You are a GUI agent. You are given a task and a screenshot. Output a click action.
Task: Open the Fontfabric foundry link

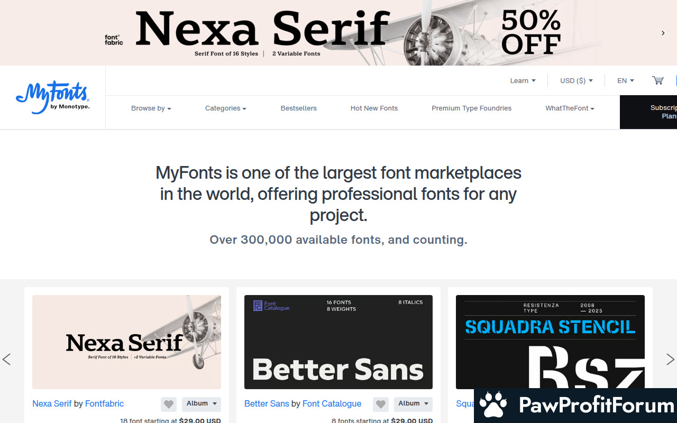(x=104, y=403)
